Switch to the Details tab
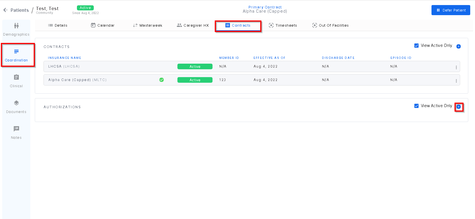Viewport: 475px width, 219px height. pos(58,25)
